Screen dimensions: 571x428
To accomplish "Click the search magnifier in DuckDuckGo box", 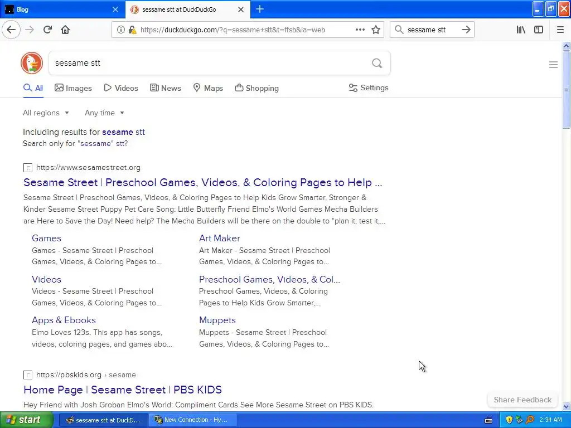I will coord(377,64).
